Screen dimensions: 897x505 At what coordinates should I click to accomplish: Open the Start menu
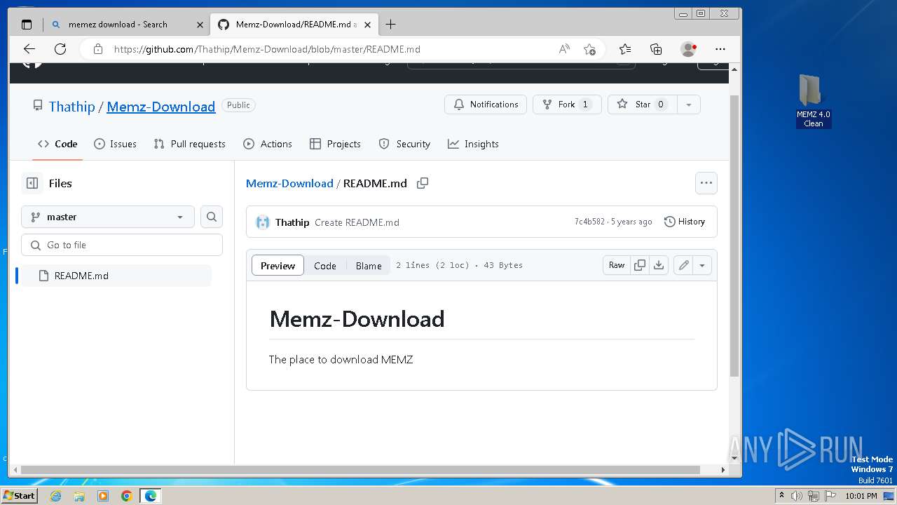[19, 496]
